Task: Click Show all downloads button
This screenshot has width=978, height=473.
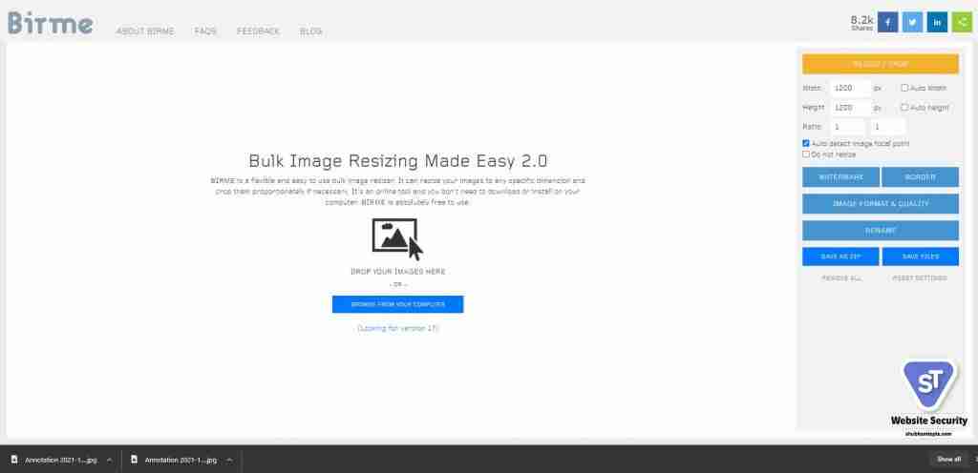Action: pos(948,460)
